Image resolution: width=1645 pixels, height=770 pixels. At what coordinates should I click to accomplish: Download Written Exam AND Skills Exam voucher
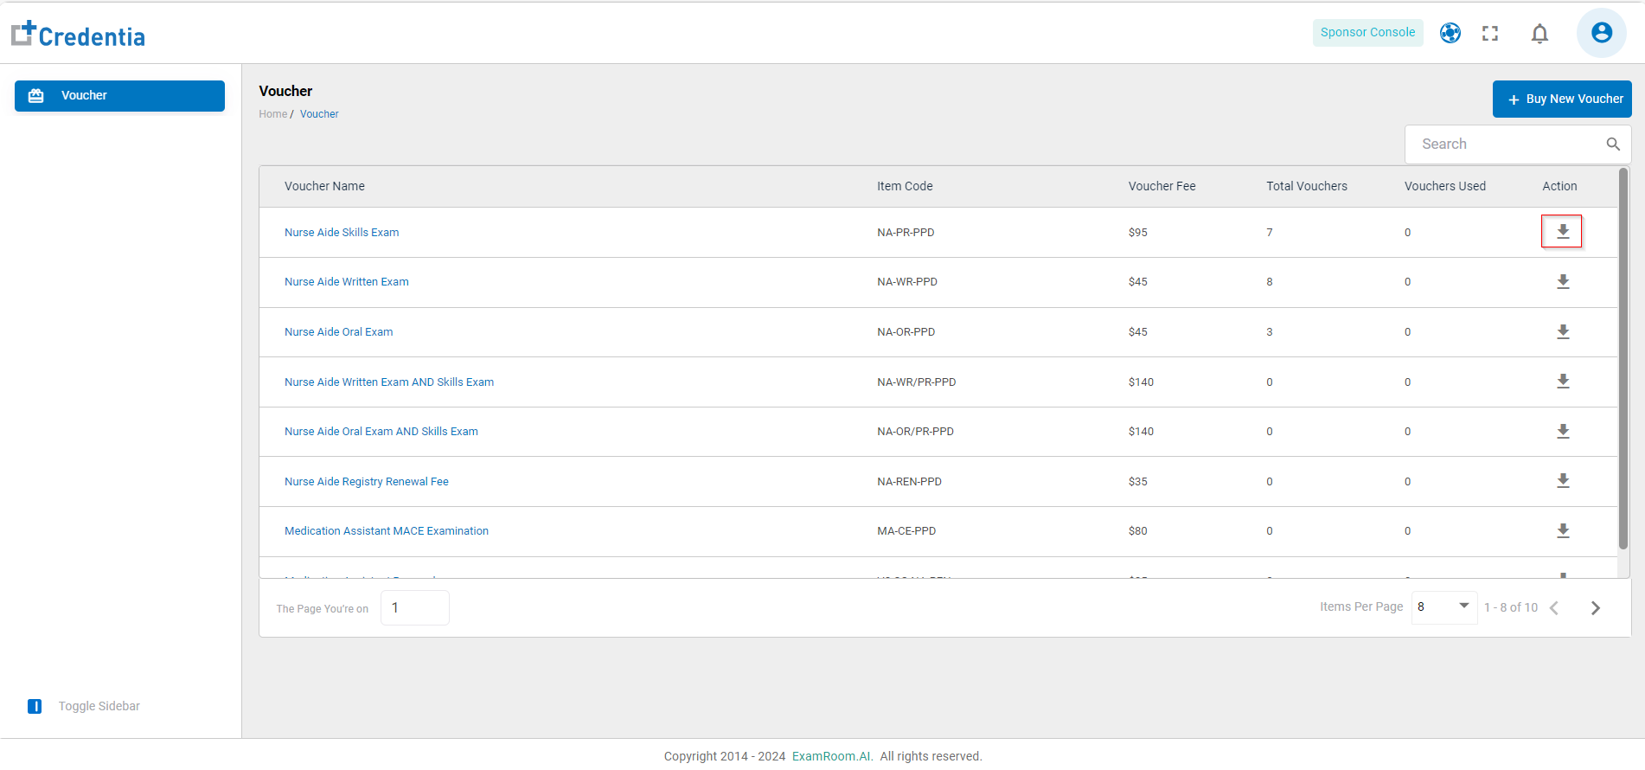pos(1563,382)
